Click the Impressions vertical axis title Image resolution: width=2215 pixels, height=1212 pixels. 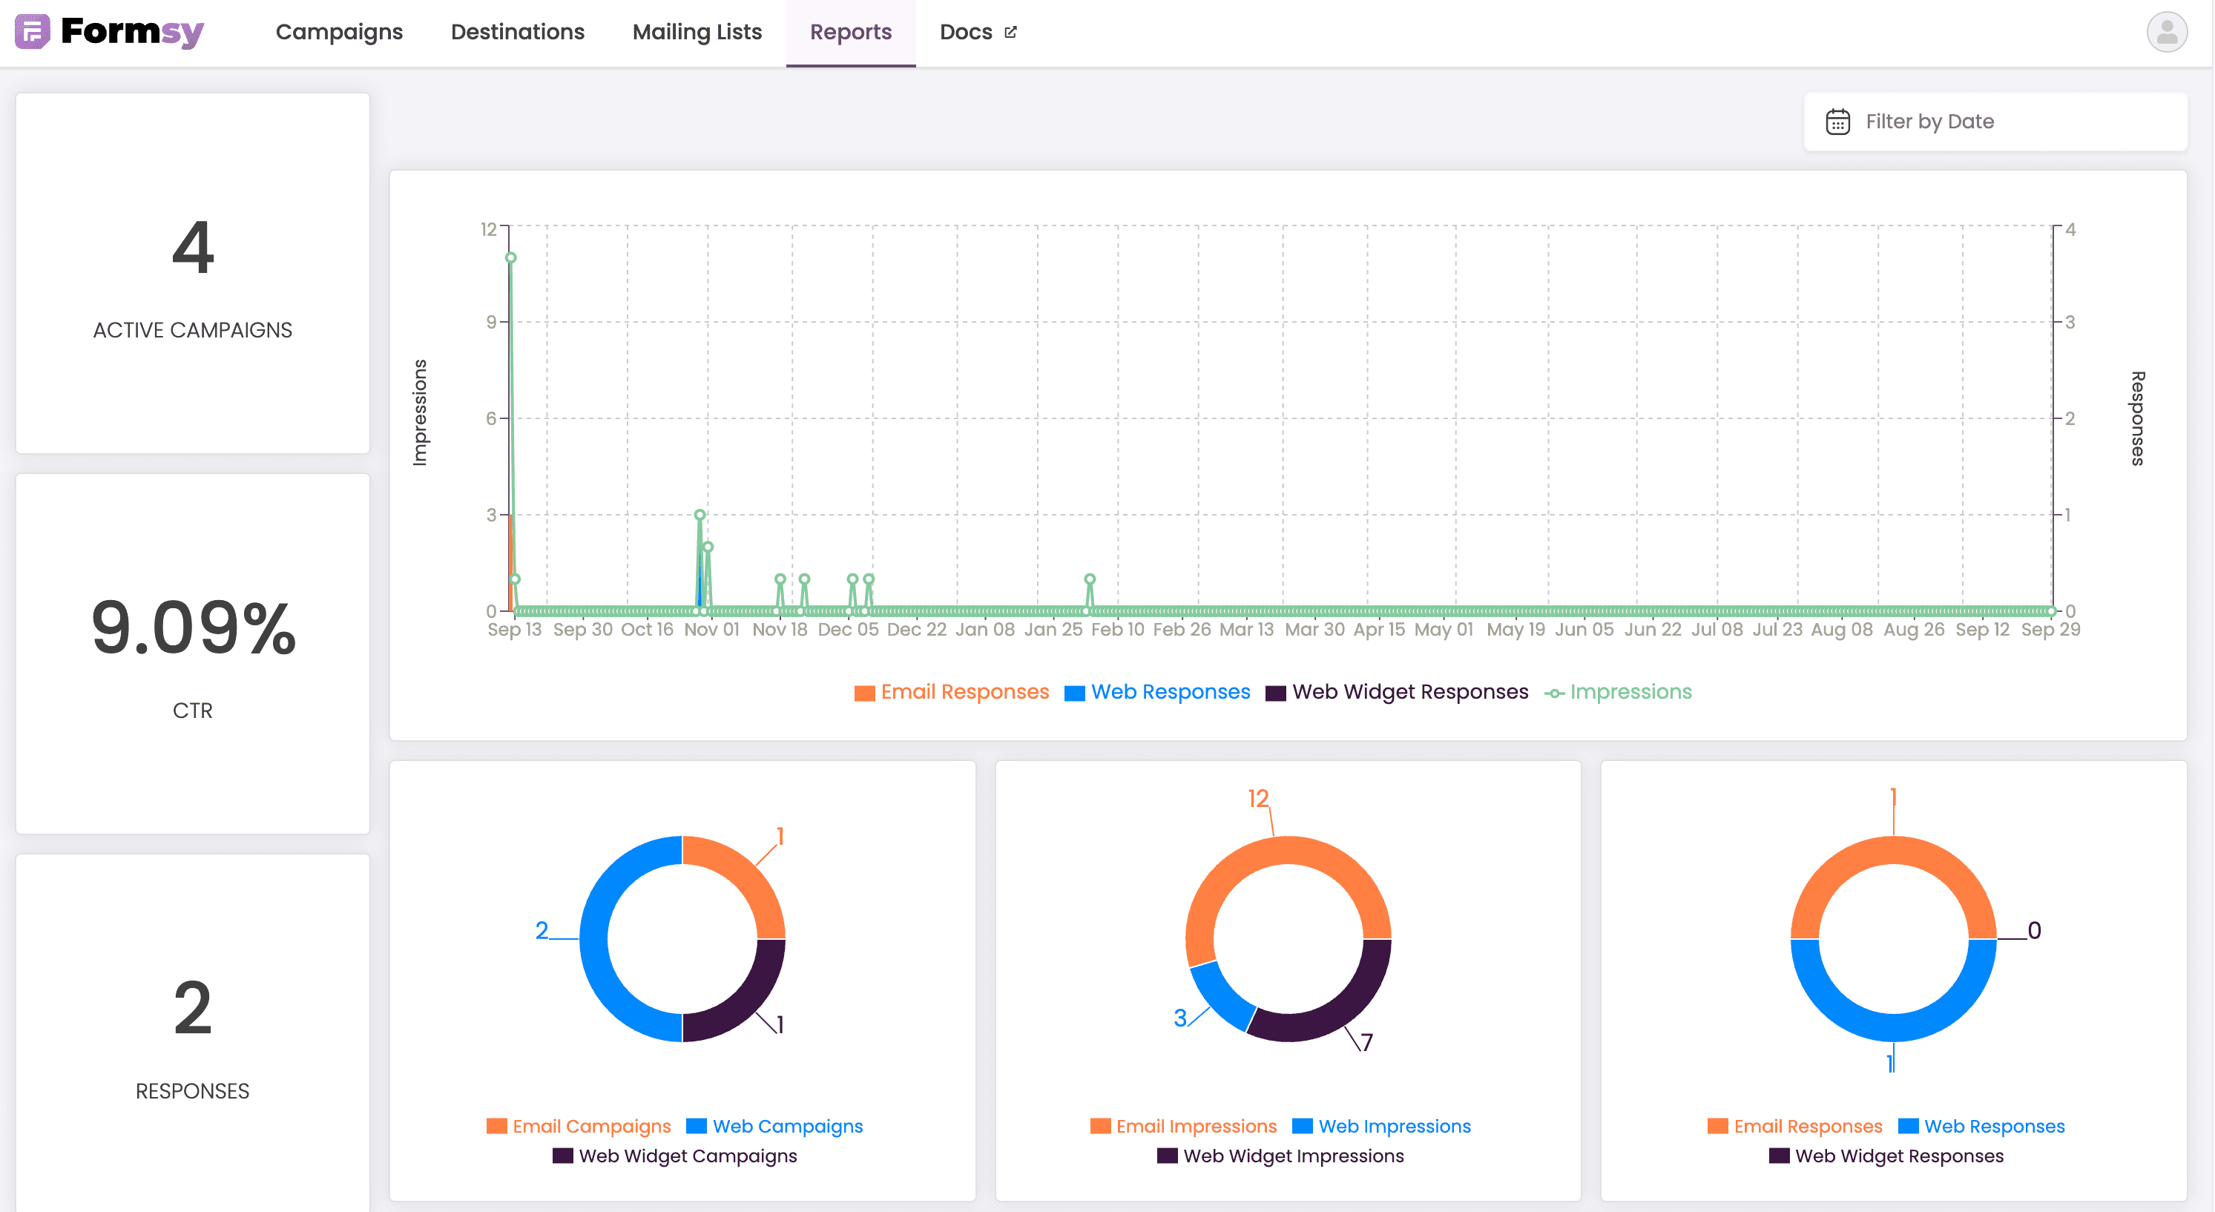(420, 412)
